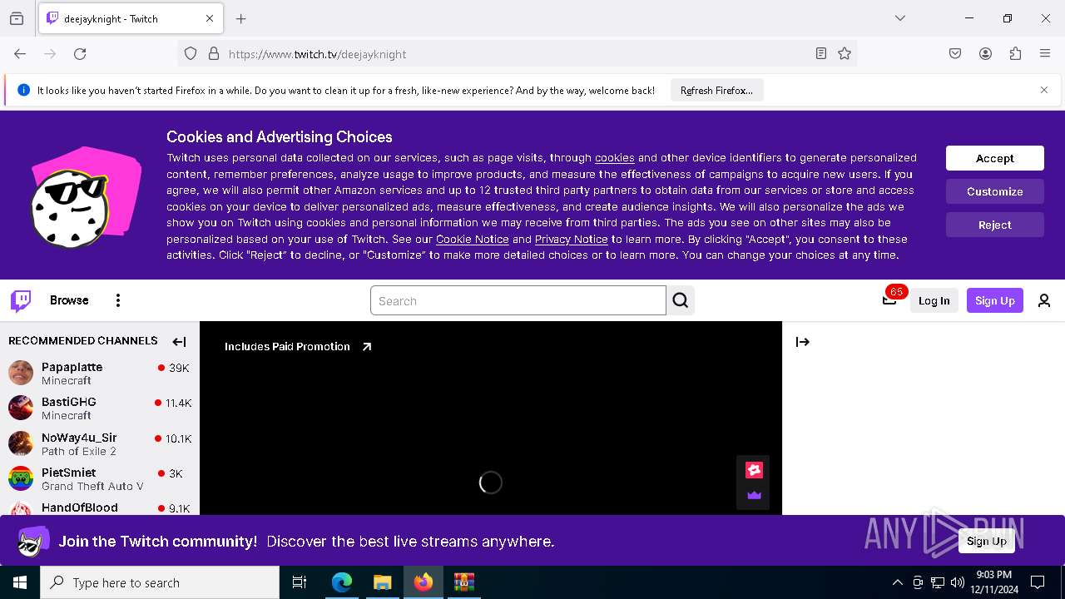This screenshot has width=1065, height=599.
Task: Collapse the chat panel arrow
Action: tap(803, 342)
